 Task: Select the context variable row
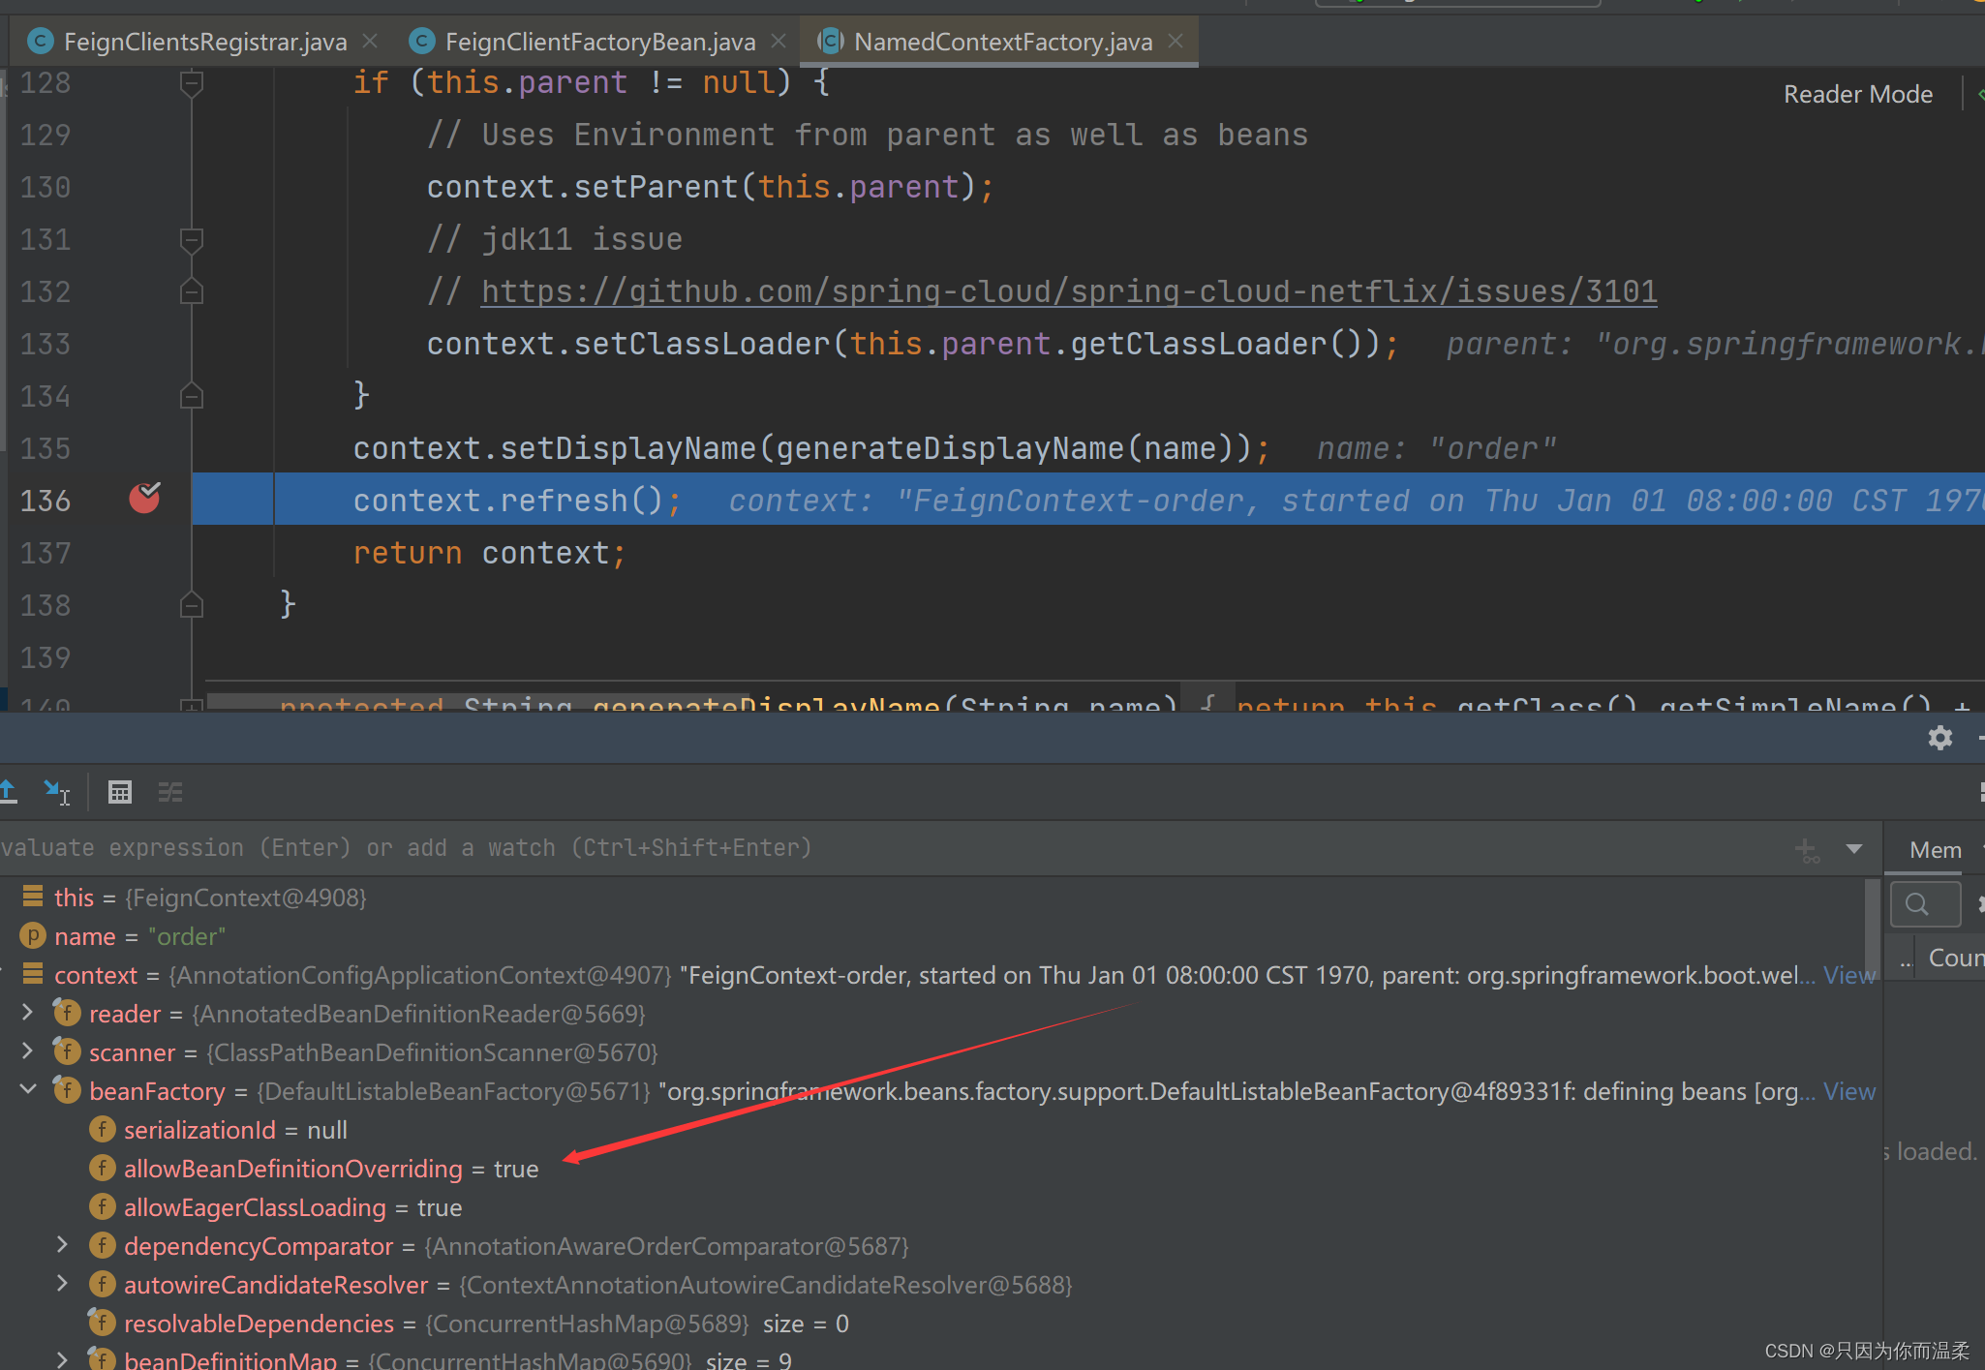tap(930, 975)
